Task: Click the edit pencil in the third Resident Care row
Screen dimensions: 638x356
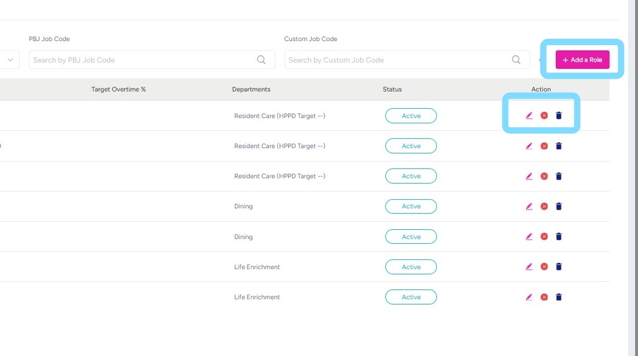Action: [529, 176]
